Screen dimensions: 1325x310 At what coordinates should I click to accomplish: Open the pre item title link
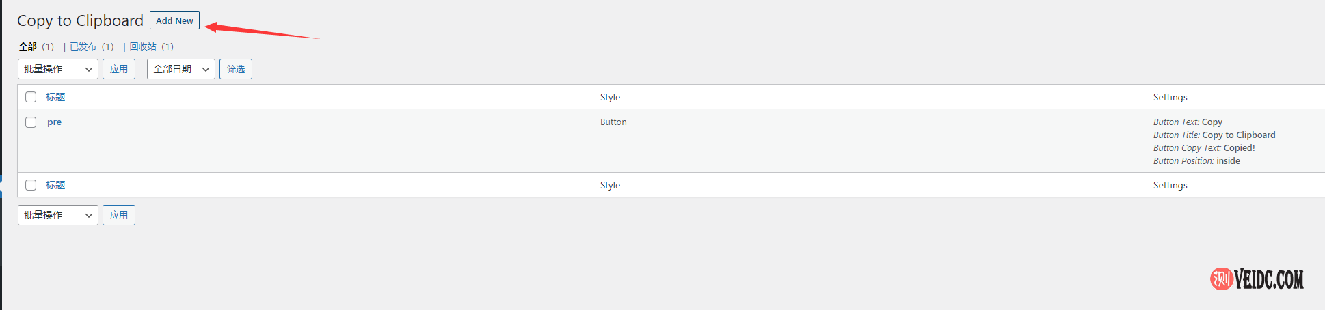coord(54,122)
